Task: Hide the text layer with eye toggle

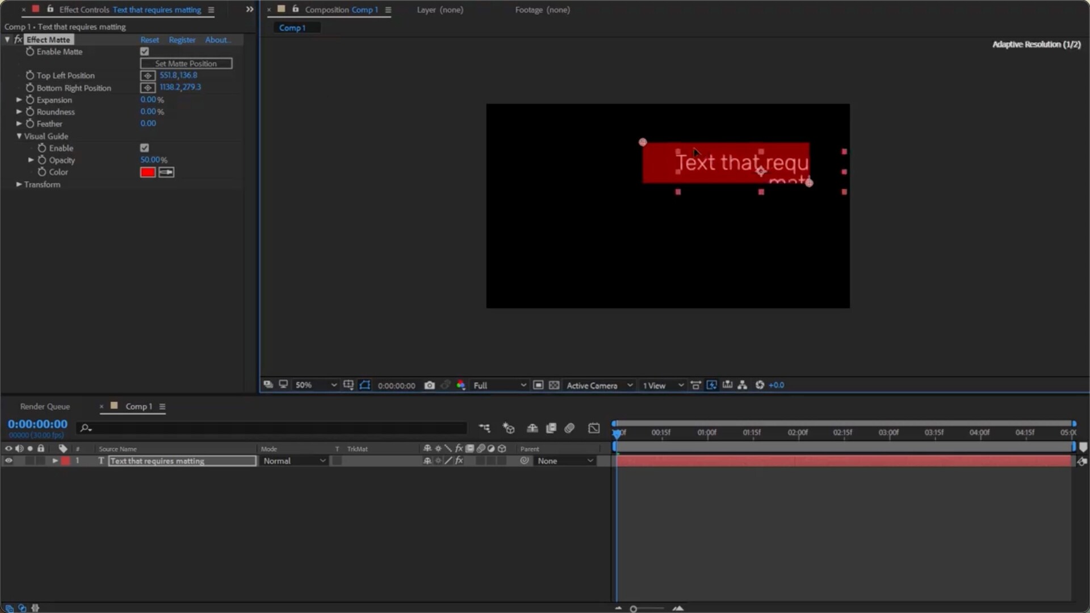Action: pyautogui.click(x=9, y=461)
